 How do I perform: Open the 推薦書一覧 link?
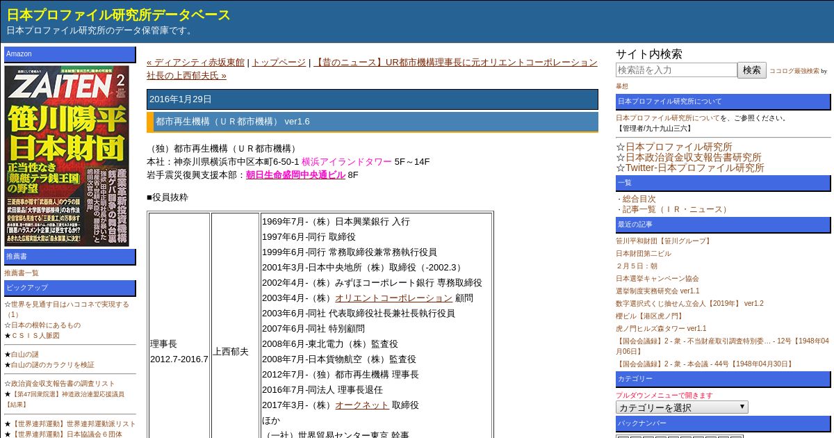tap(22, 273)
